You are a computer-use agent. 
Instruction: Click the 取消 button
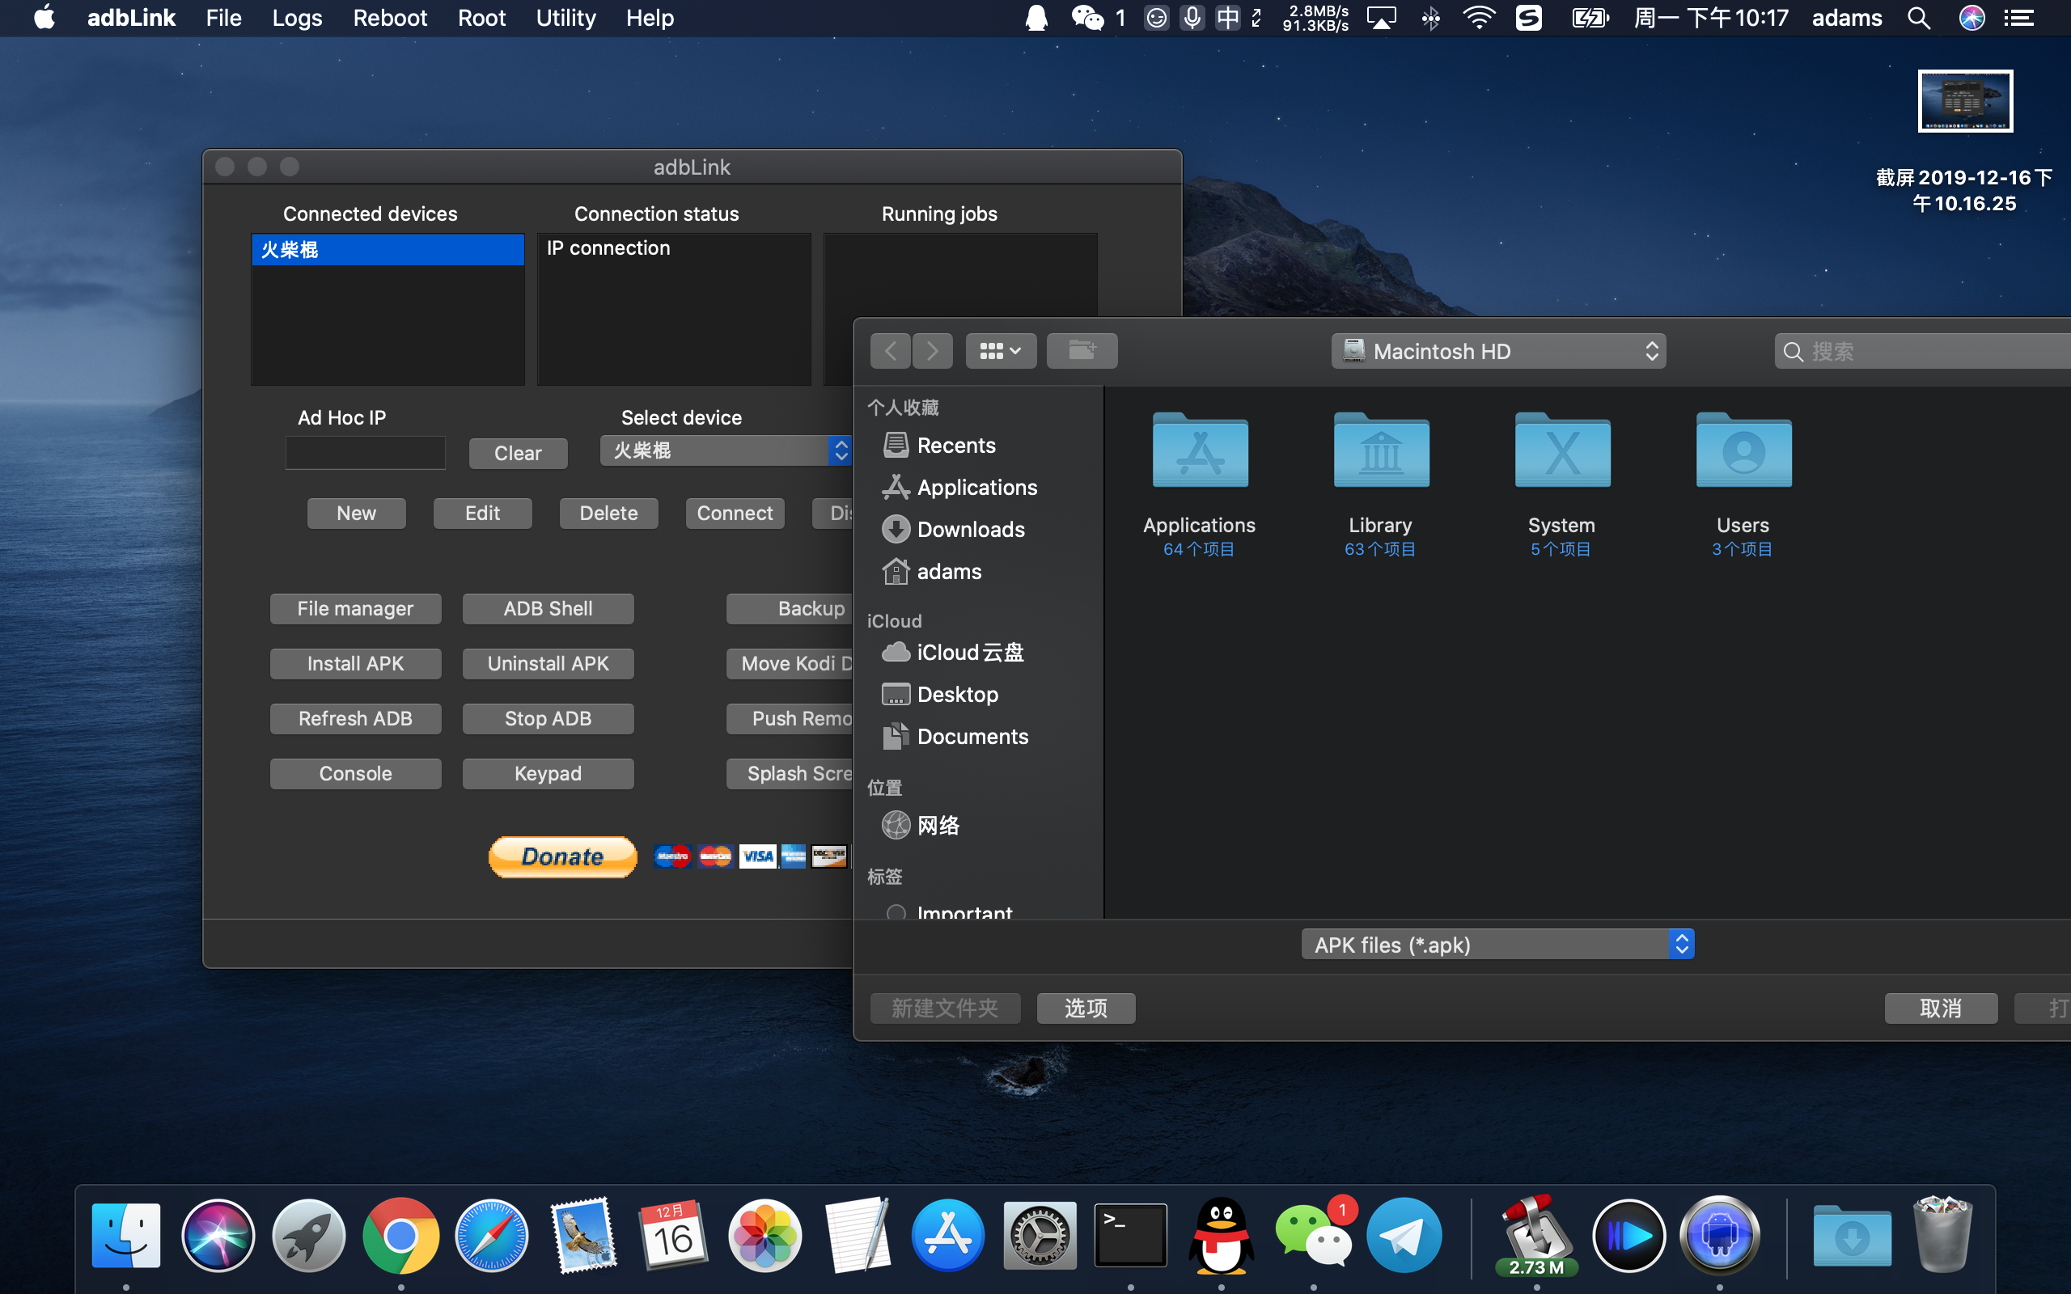[1941, 1008]
